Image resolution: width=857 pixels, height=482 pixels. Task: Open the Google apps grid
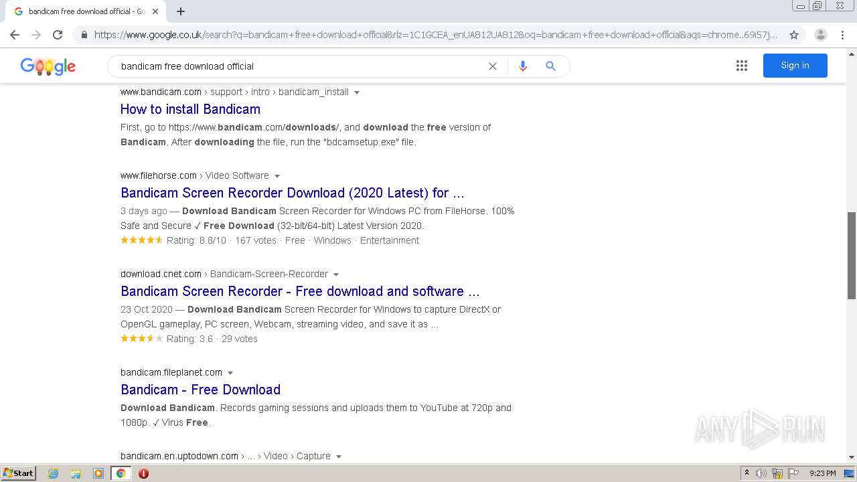click(742, 66)
